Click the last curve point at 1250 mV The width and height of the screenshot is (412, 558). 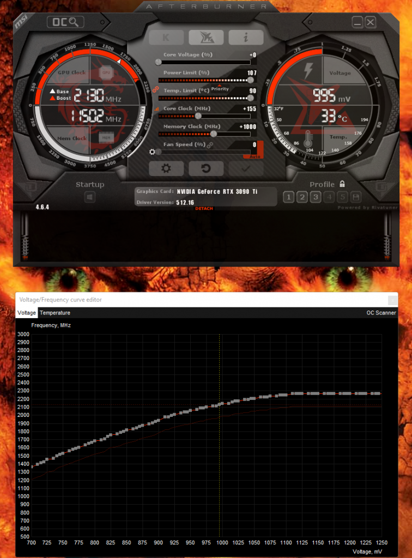[380, 393]
